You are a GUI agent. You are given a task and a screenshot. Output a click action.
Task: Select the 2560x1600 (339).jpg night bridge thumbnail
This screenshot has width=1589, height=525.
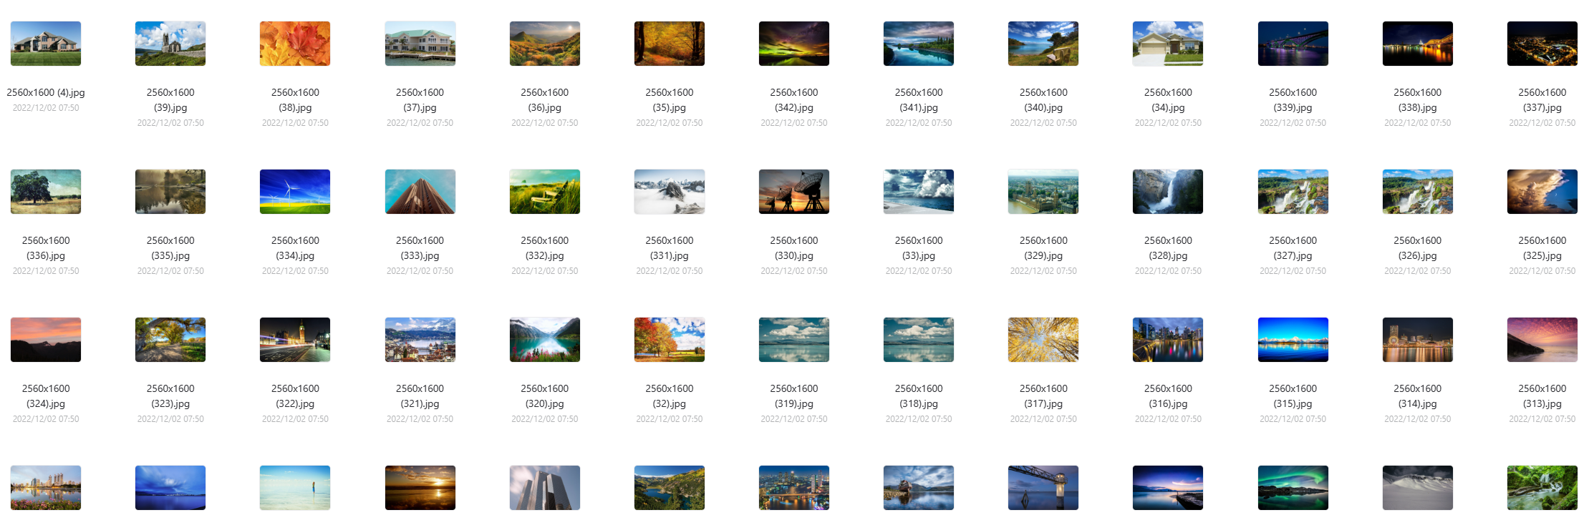1293,44
